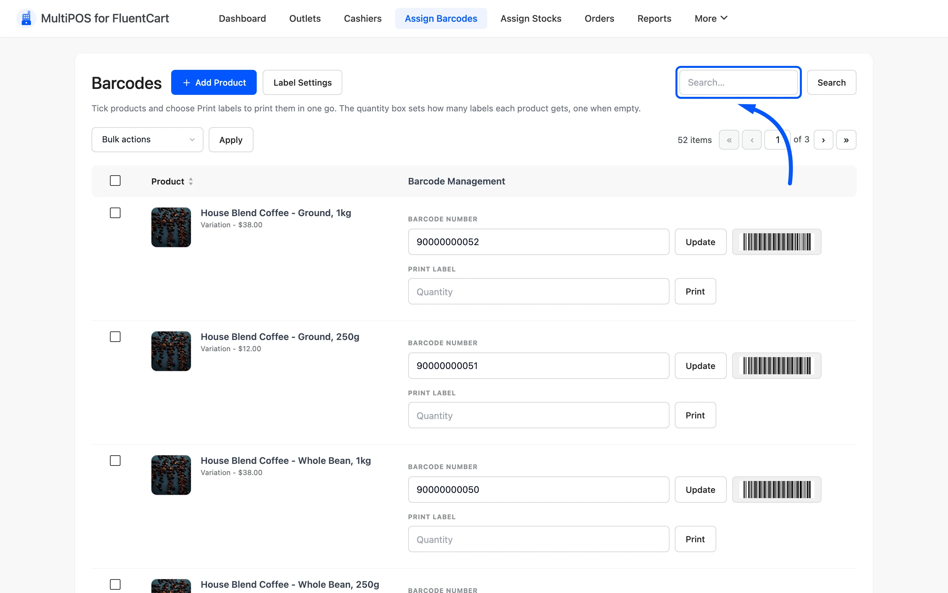Tick the select-all products checkbox
The image size is (948, 593).
pyautogui.click(x=115, y=181)
